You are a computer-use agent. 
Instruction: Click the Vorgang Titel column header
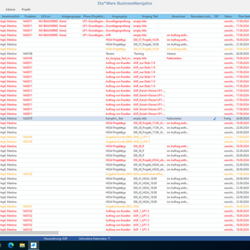tap(149, 17)
